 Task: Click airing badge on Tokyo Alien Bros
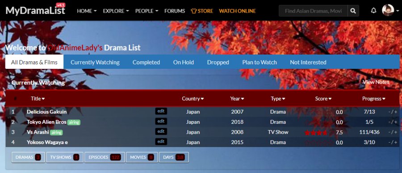pos(74,122)
